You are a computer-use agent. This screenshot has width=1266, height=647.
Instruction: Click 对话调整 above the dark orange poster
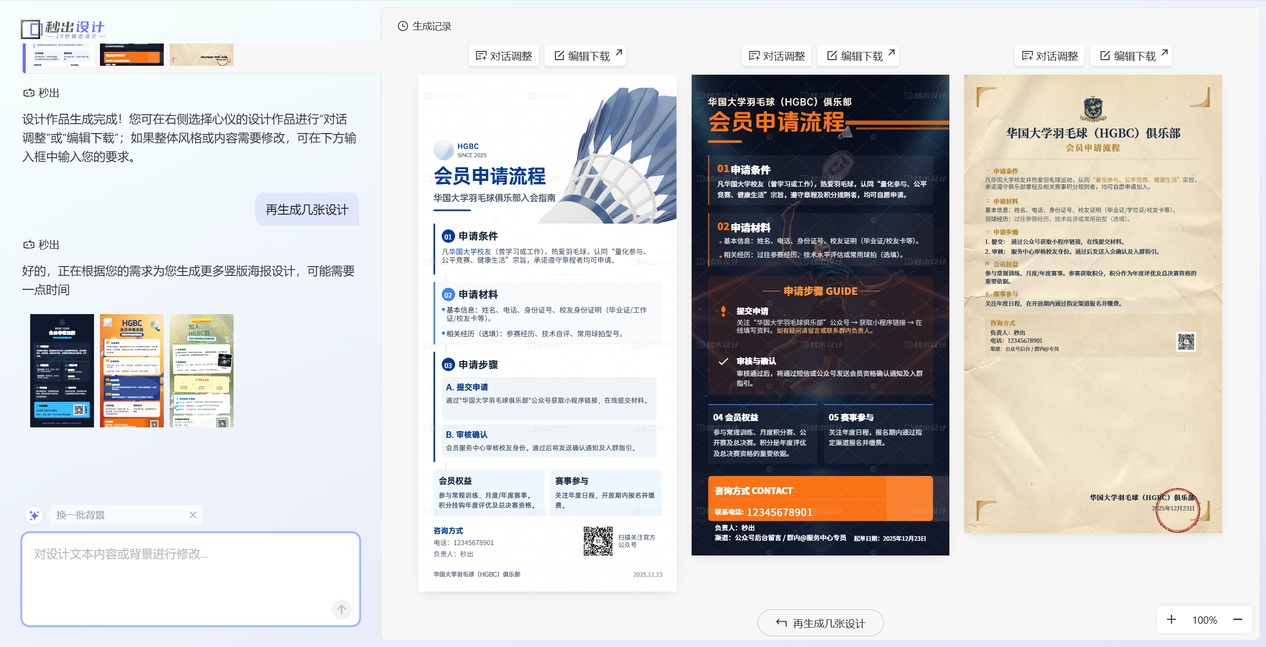777,56
